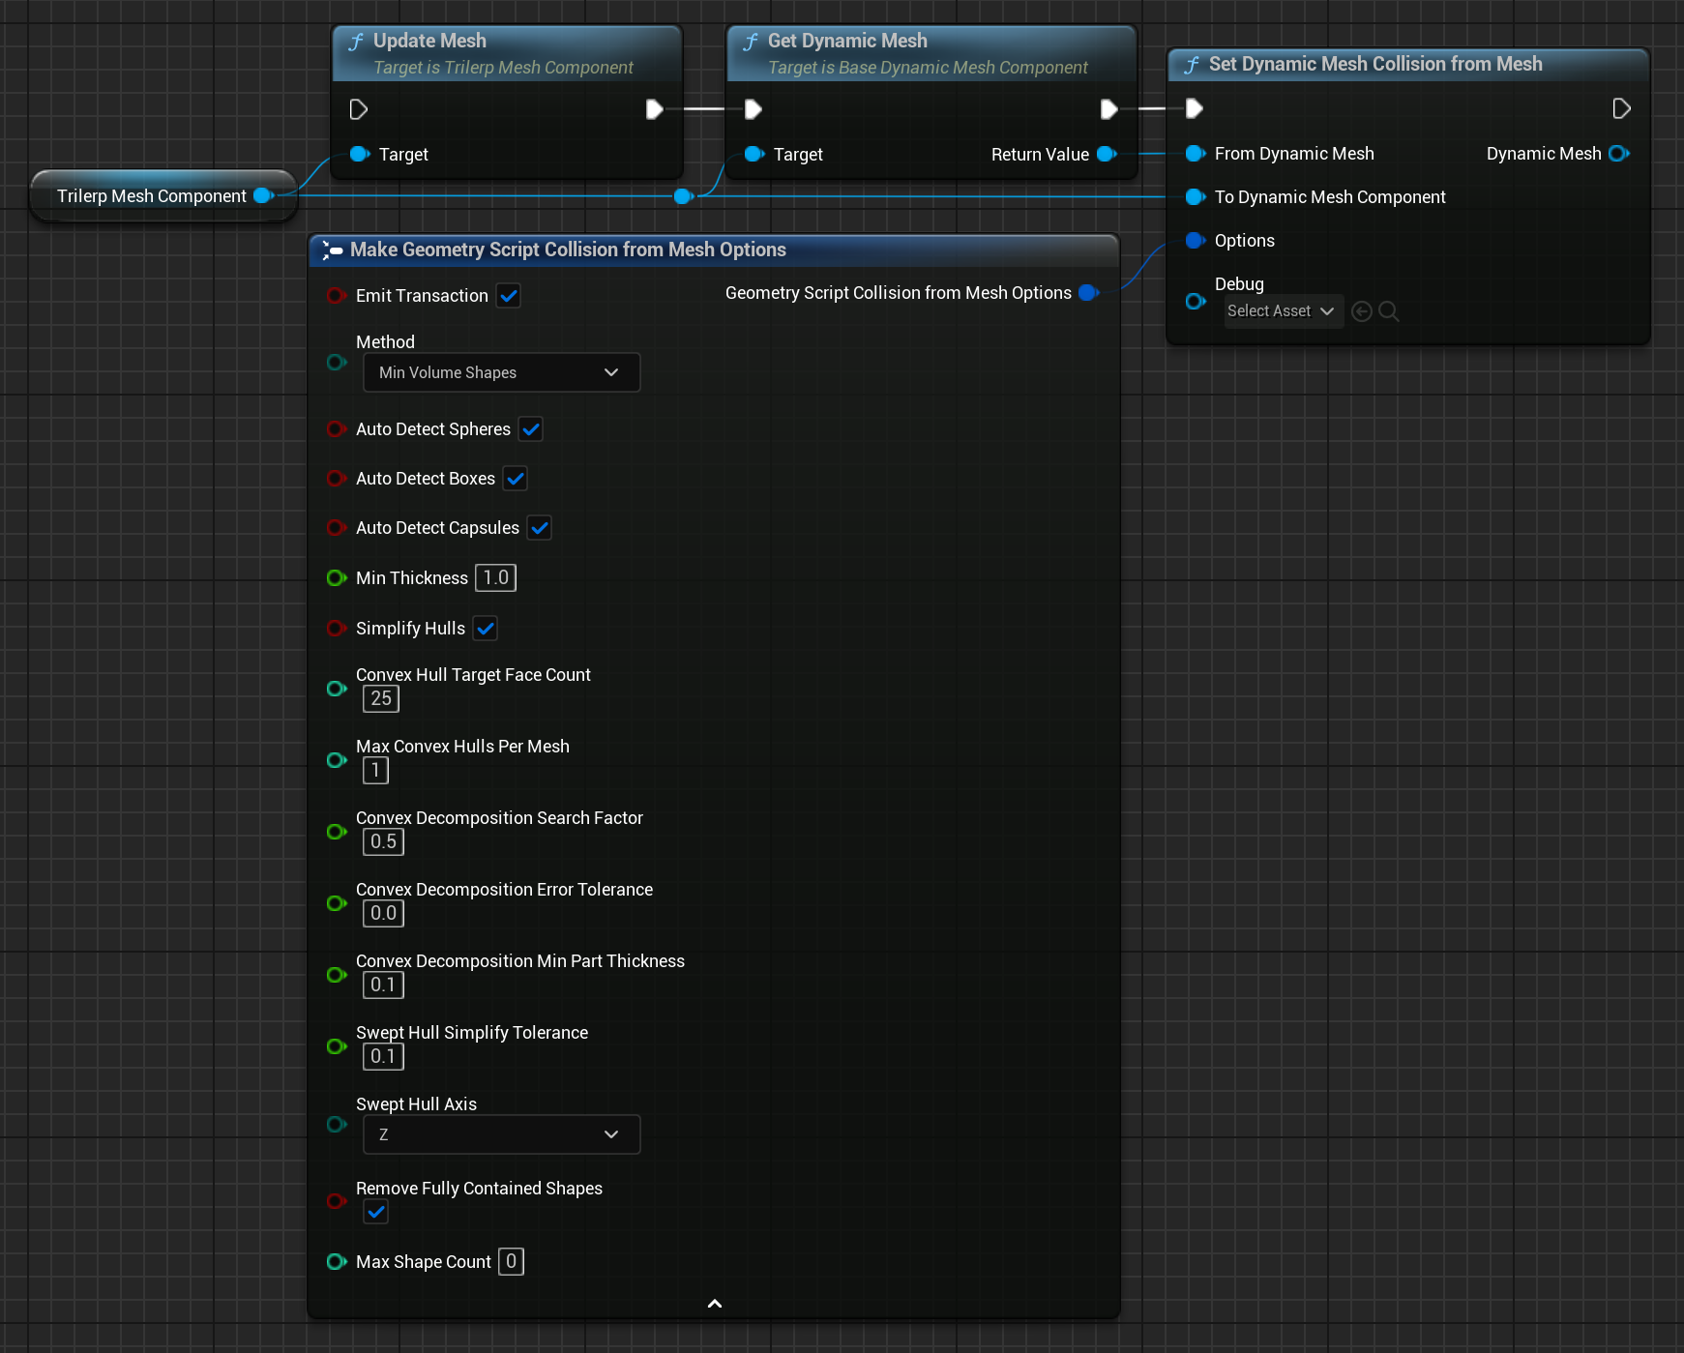Edit Min Thickness value field
Screen dimensions: 1684x1353
pyautogui.click(x=496, y=577)
